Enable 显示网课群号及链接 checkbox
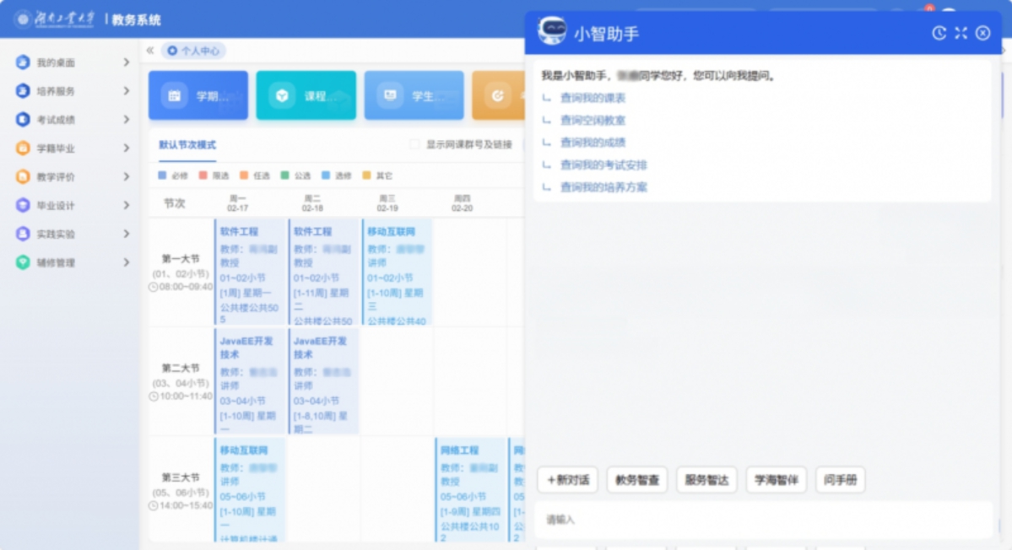Image resolution: width=1012 pixels, height=550 pixels. 414,145
